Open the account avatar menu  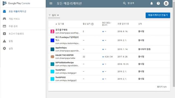pyautogui.click(x=166, y=3)
